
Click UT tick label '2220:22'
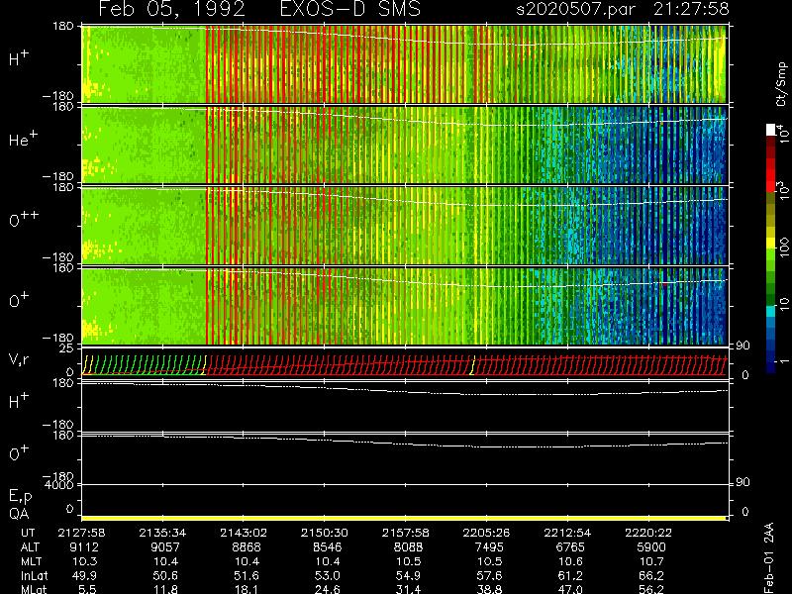648,533
